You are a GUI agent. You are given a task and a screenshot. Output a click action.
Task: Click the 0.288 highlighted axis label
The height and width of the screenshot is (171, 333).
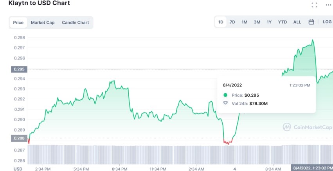pos(19,138)
